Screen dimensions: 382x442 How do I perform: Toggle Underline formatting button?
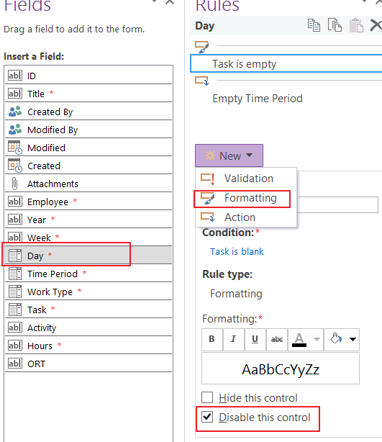[255, 339]
